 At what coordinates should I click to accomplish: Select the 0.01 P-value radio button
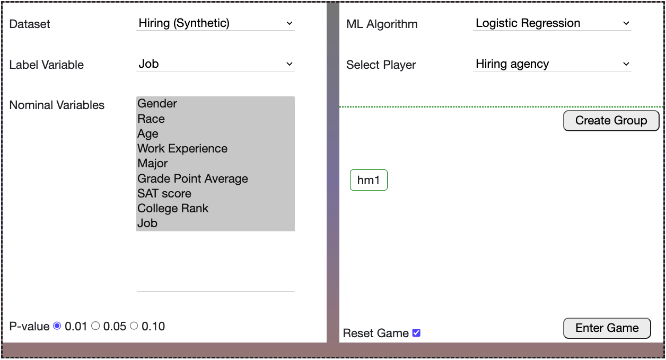[57, 326]
